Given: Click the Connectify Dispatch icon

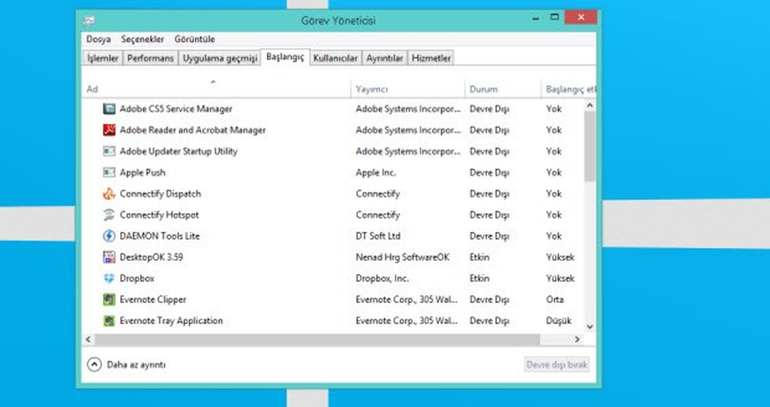Looking at the screenshot, I should tap(108, 194).
